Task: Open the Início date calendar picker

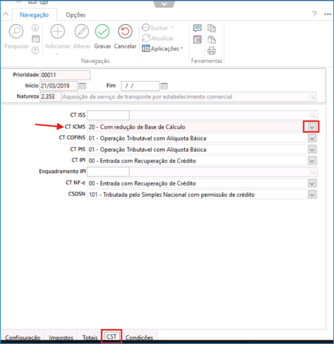Action: (82, 86)
